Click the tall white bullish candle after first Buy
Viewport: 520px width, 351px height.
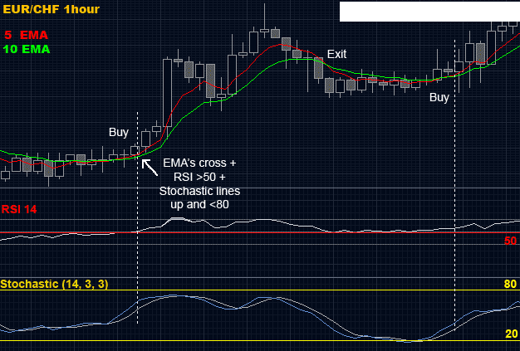pyautogui.click(x=168, y=93)
